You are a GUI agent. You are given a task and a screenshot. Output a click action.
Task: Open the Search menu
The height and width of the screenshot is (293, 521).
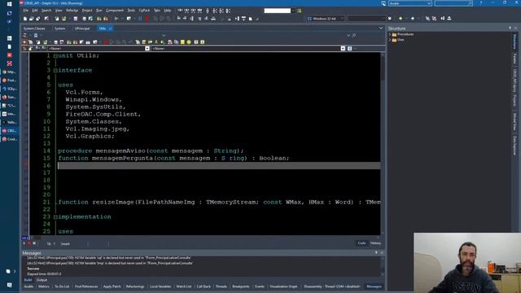pos(46,11)
